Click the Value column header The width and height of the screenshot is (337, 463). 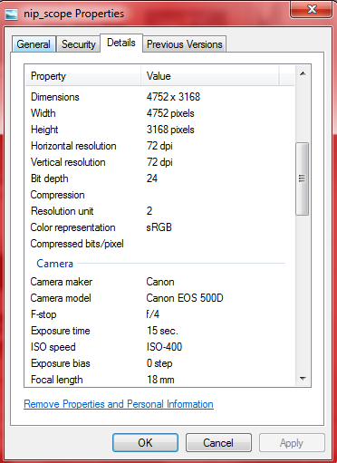coord(209,76)
